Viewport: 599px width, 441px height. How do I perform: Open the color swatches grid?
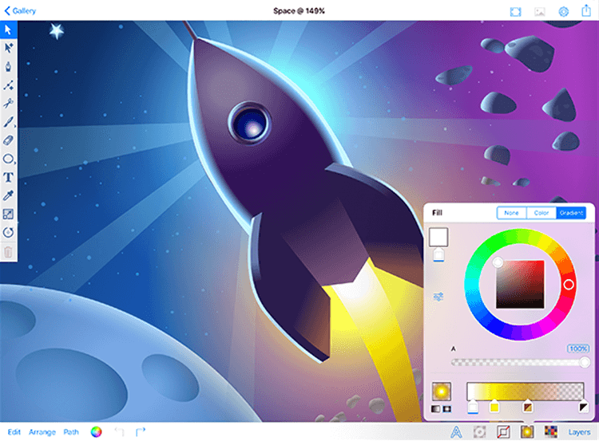tap(551, 432)
